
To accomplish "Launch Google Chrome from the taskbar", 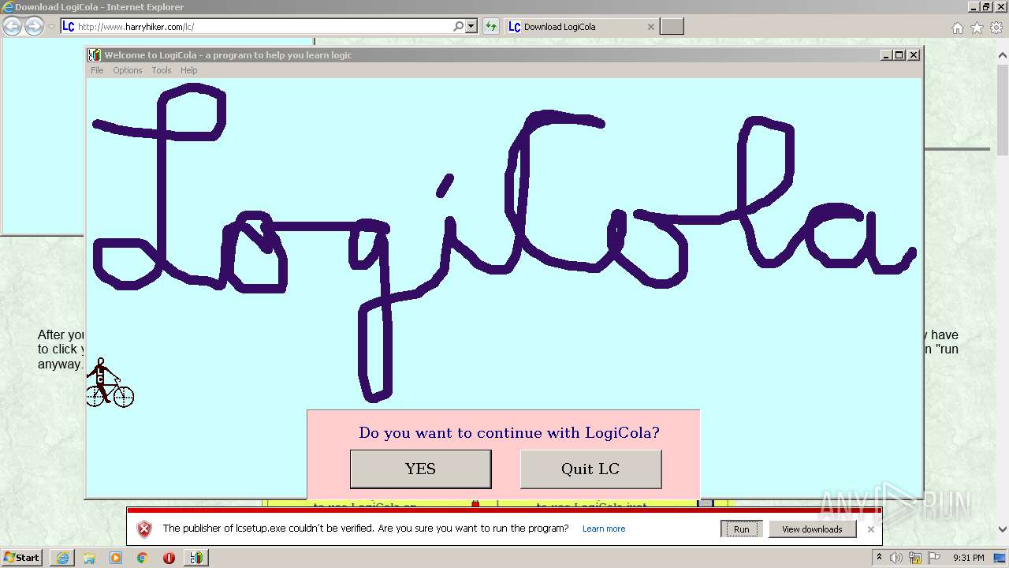I will coord(143,558).
